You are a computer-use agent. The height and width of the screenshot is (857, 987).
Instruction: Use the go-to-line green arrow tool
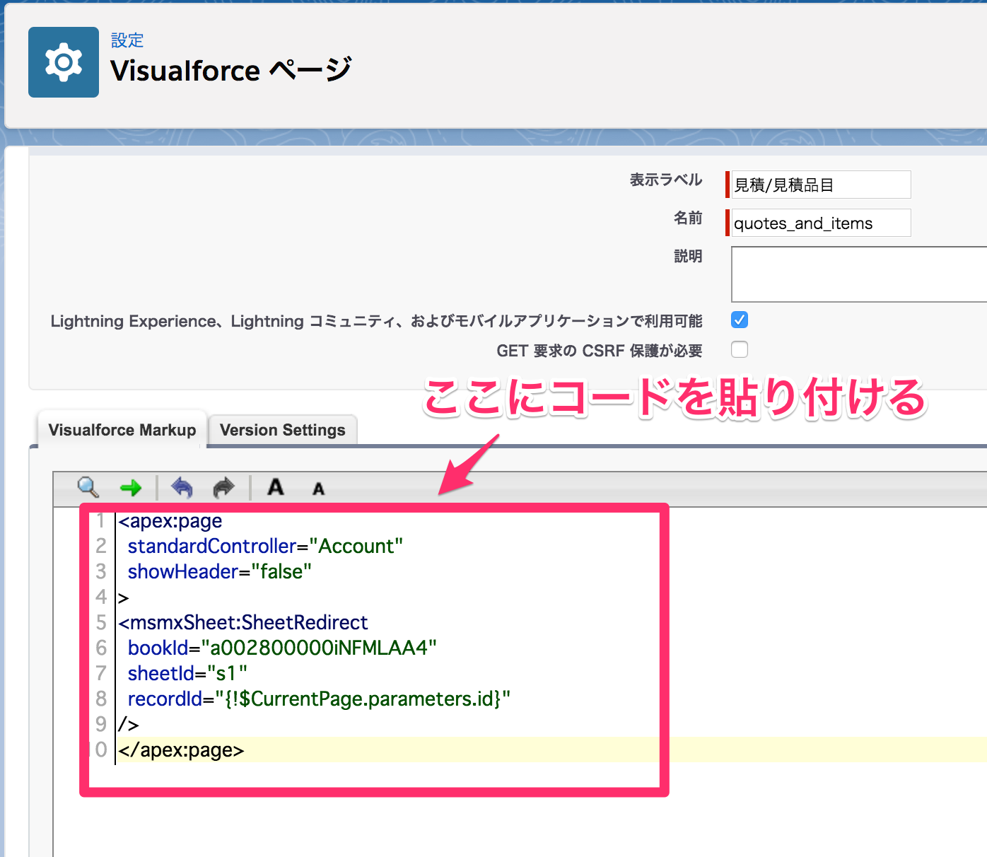click(132, 487)
